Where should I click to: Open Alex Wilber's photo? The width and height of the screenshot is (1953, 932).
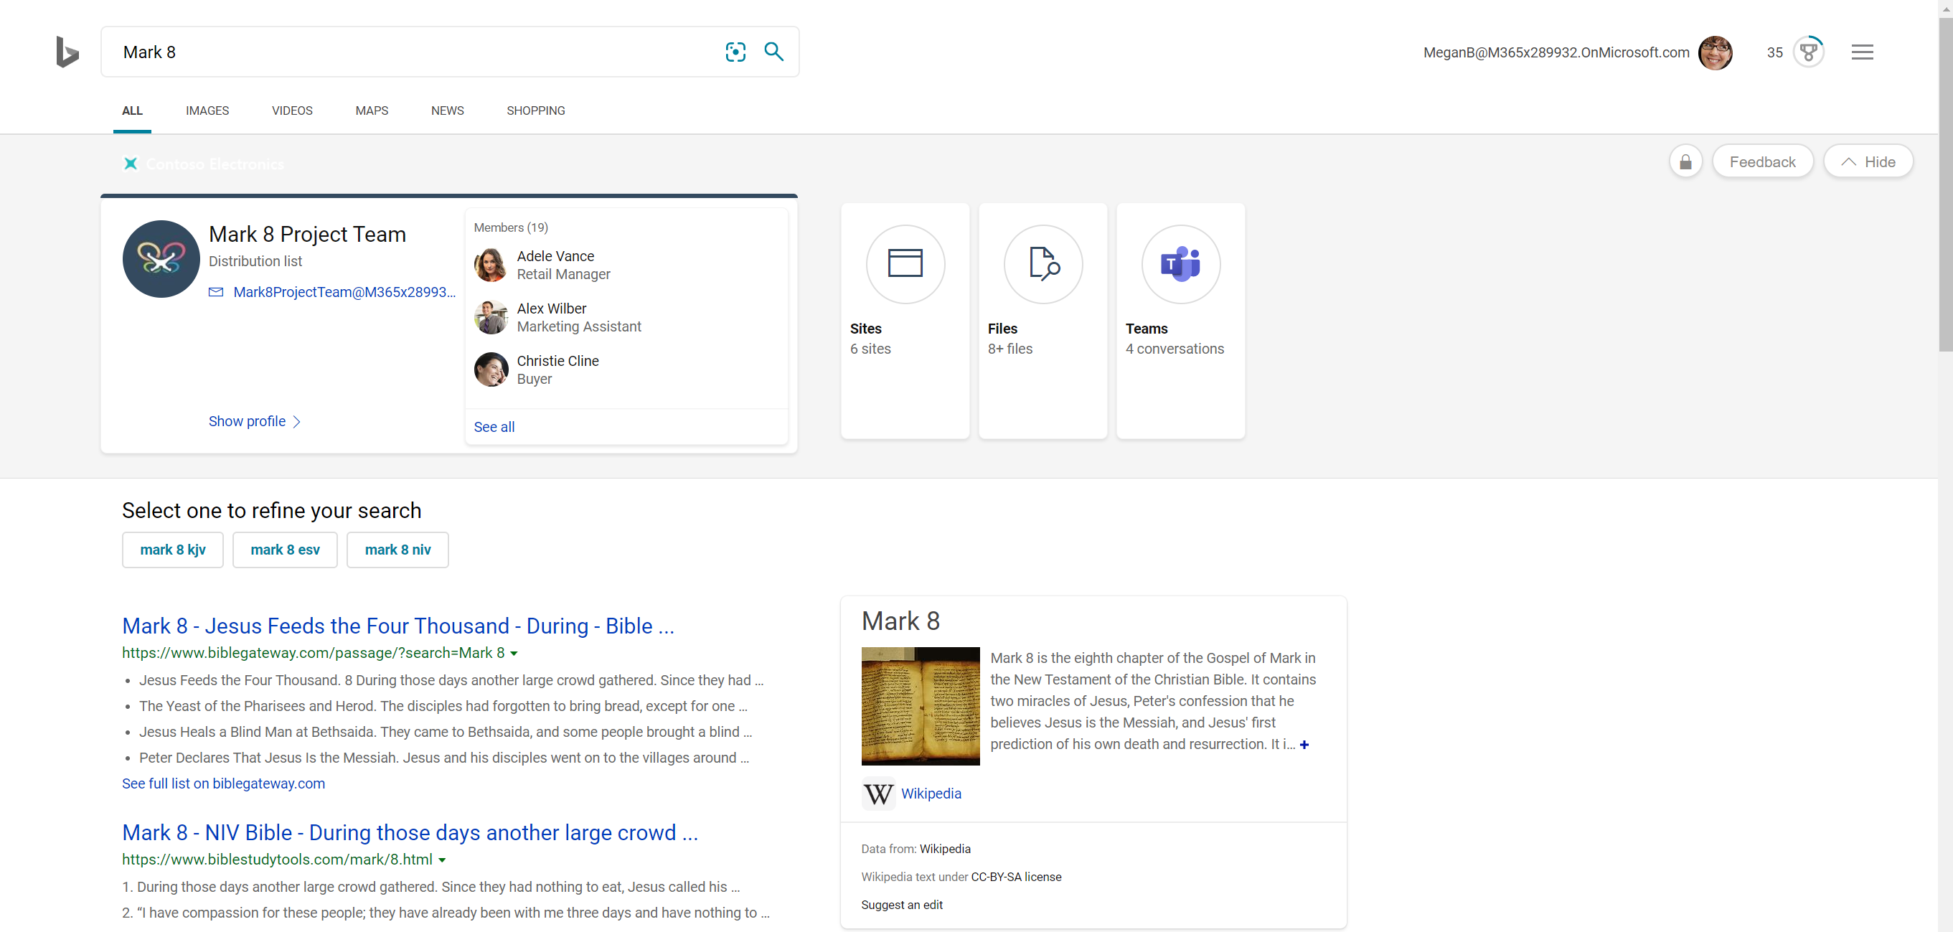point(491,317)
